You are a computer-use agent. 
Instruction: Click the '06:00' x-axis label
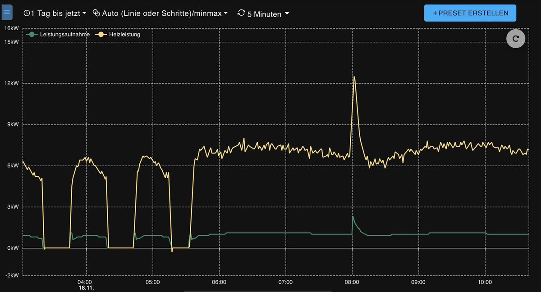pyautogui.click(x=219, y=282)
